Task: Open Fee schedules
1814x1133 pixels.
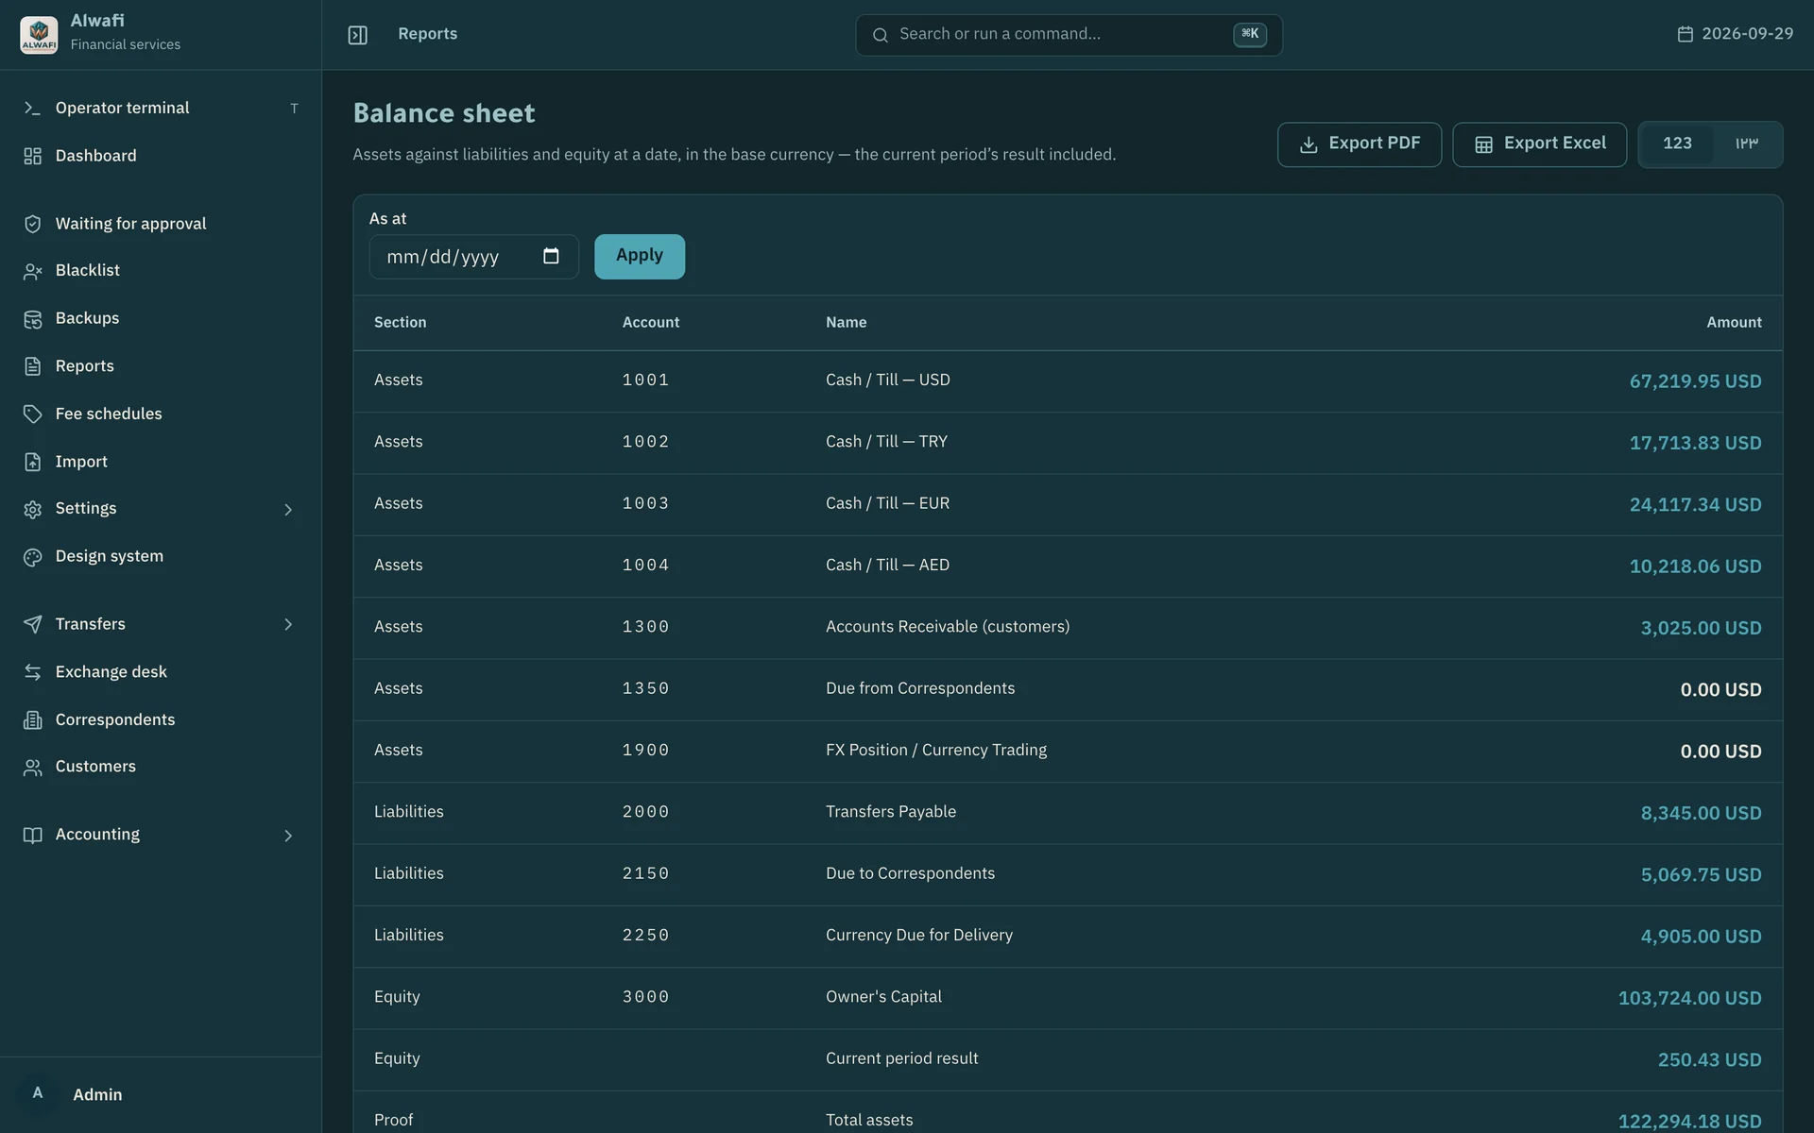Action: (x=161, y=414)
